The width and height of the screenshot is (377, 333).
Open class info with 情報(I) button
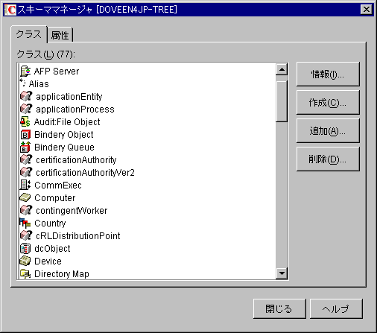(328, 74)
